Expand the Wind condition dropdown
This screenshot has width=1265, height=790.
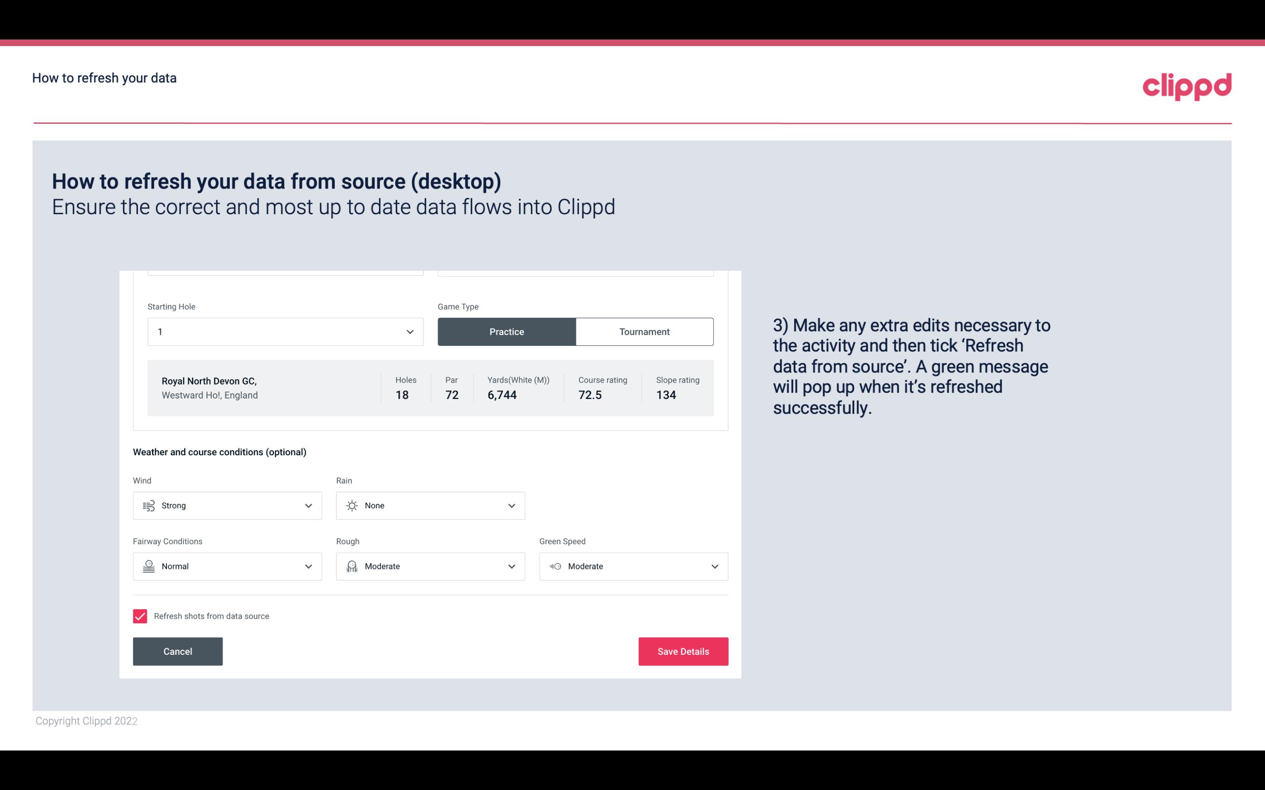307,505
